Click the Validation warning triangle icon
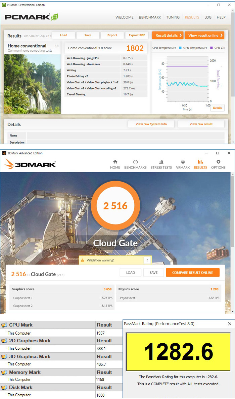The image size is (235, 399). pos(83,260)
